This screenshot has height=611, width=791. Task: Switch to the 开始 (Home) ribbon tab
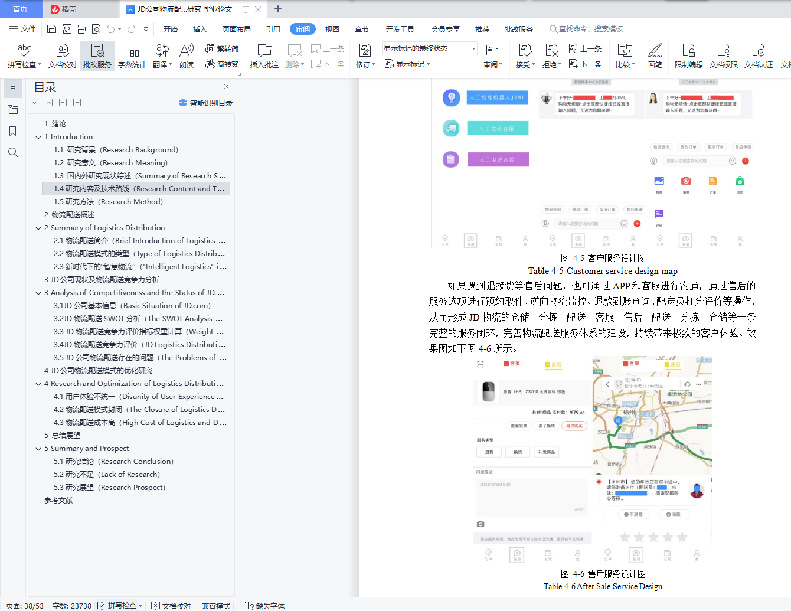pyautogui.click(x=171, y=29)
